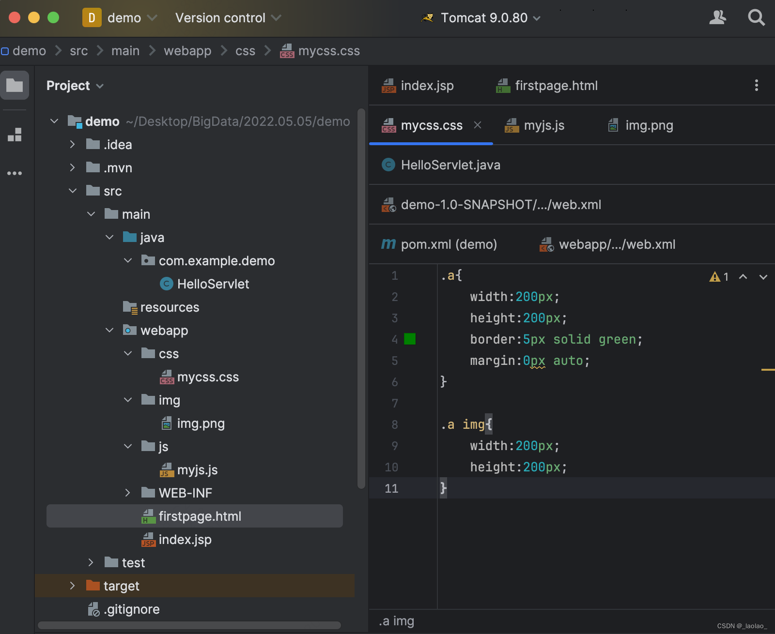Place cursor on line 5 margin declaration
The width and height of the screenshot is (775, 634).
click(530, 361)
